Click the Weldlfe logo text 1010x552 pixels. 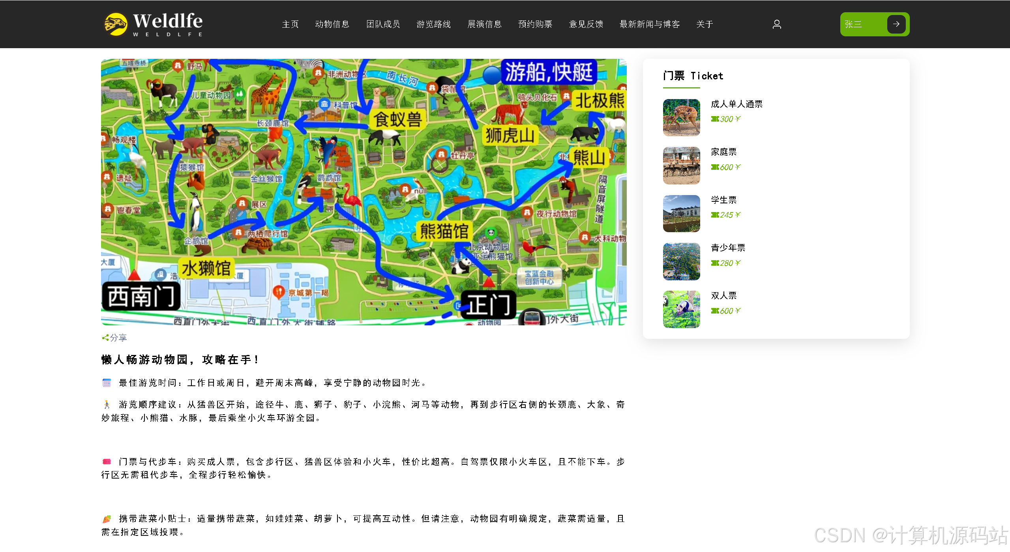pos(168,24)
